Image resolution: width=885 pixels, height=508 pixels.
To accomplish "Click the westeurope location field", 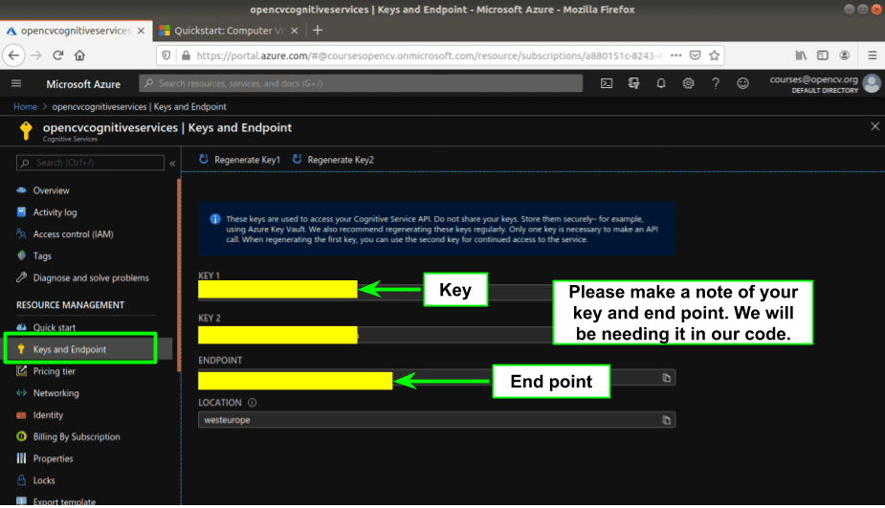I will tap(436, 420).
